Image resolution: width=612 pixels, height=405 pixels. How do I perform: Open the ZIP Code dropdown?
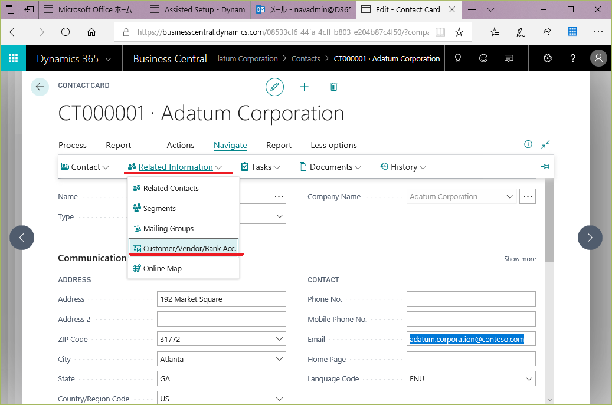(x=280, y=339)
